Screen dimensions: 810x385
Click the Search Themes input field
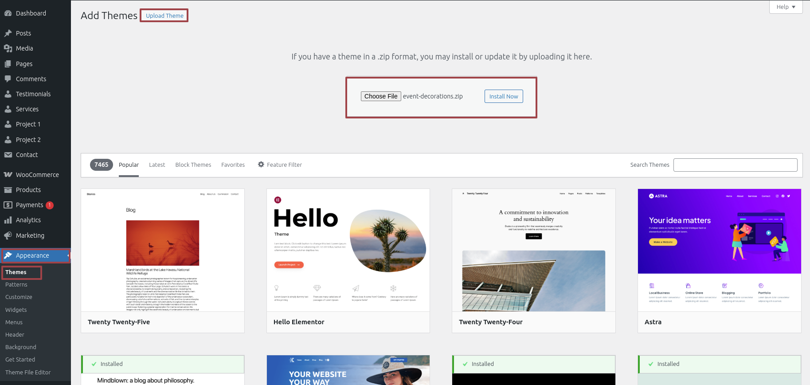tap(736, 165)
